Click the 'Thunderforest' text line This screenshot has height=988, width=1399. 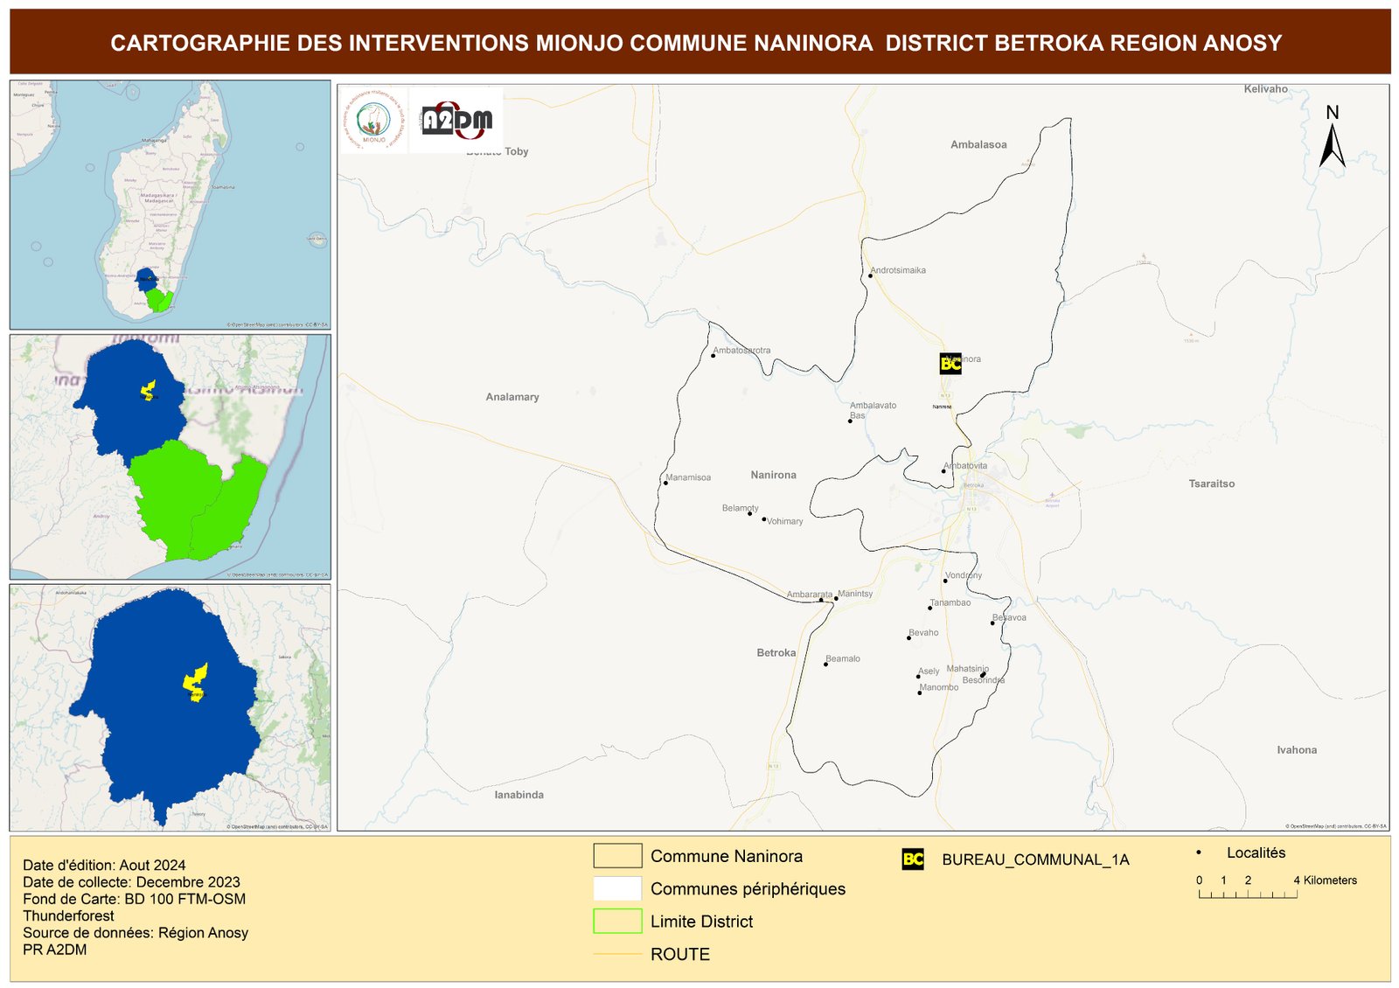point(68,916)
